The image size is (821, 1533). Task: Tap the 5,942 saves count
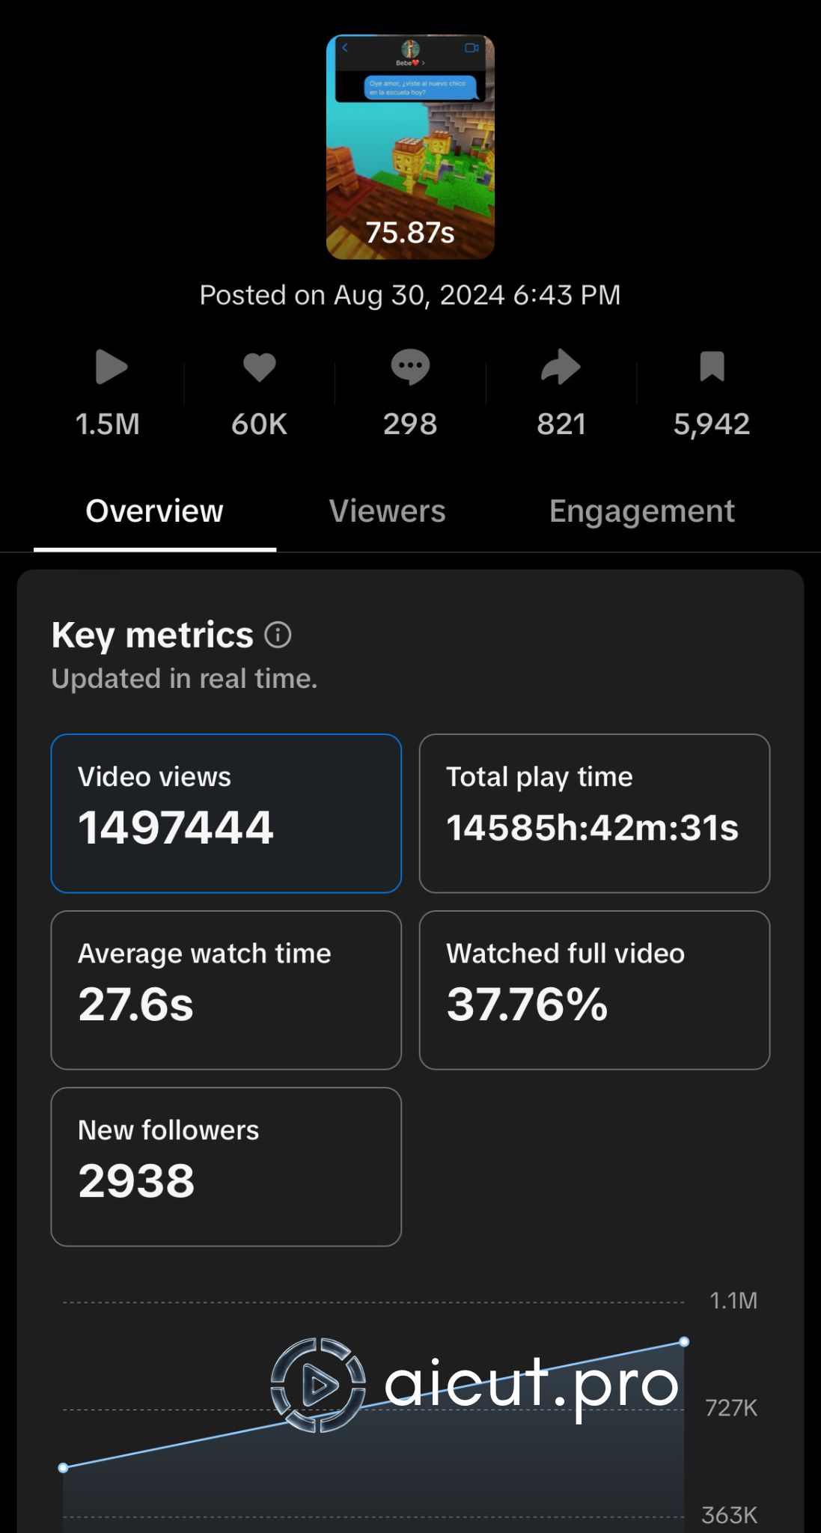point(711,424)
